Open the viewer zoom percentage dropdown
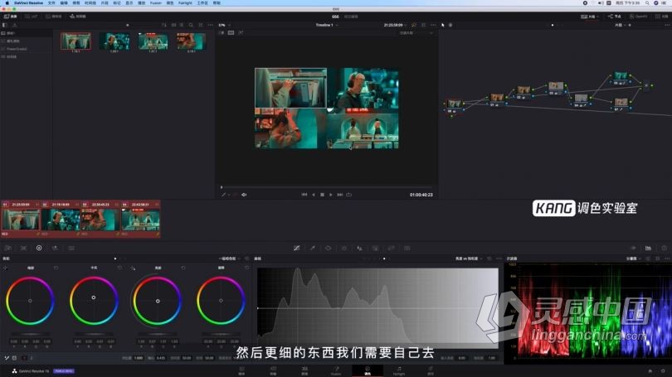The height and width of the screenshot is (377, 672). 224,25
